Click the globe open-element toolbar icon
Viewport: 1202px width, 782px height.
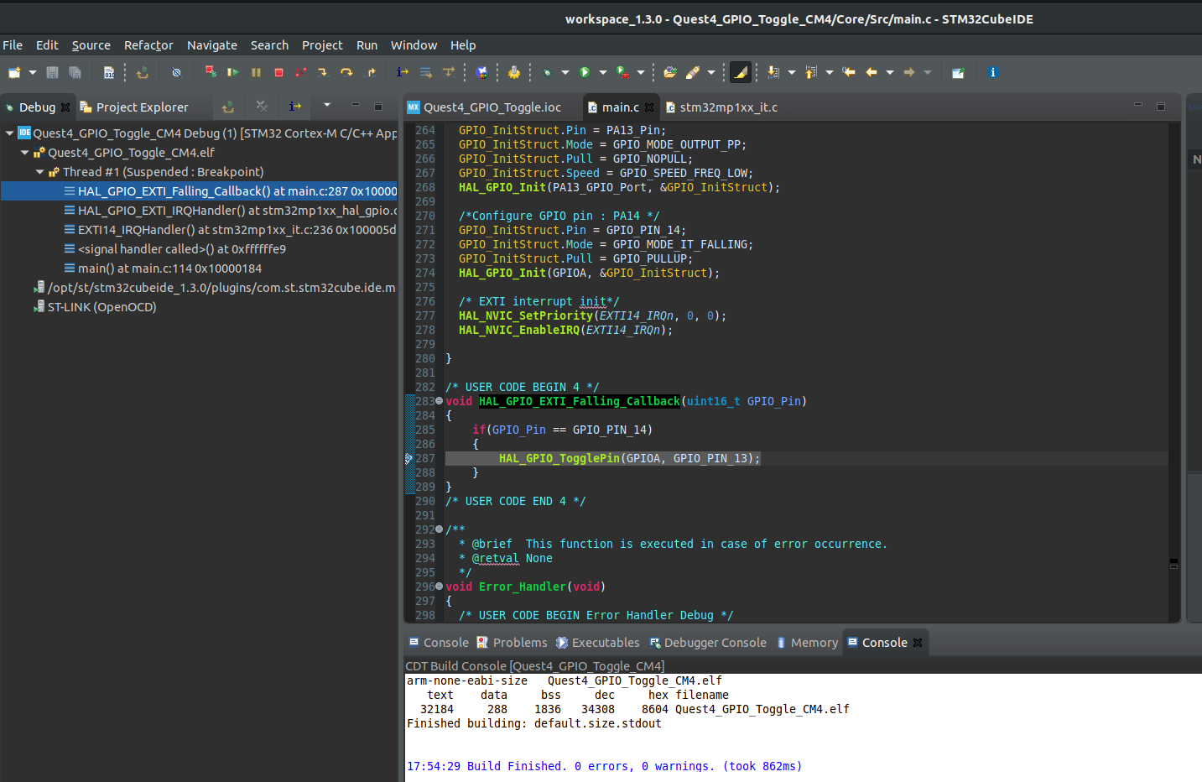pos(481,73)
